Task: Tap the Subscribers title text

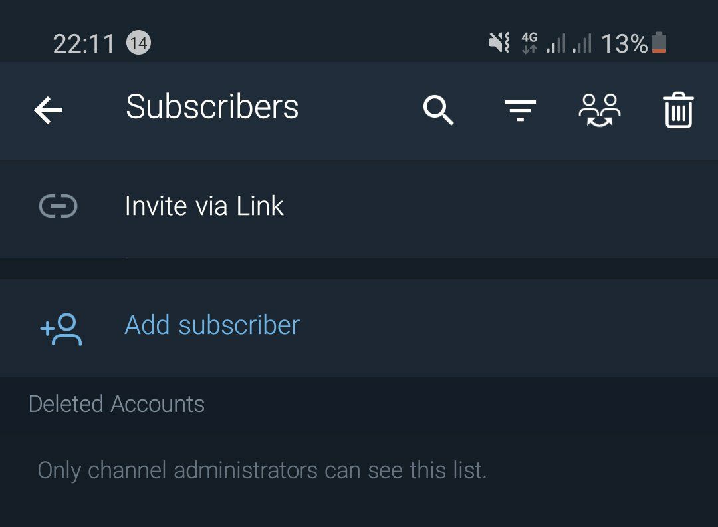Action: [212, 106]
